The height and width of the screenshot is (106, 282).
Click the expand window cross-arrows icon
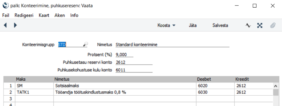(x=260, y=26)
